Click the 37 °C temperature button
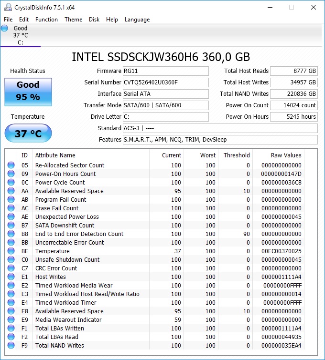325x360 pixels. coord(28,133)
